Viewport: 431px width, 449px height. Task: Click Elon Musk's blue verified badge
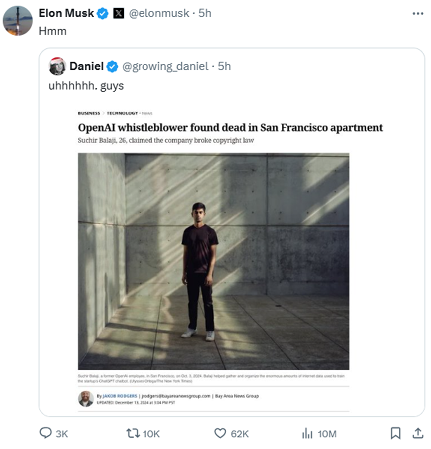point(103,14)
